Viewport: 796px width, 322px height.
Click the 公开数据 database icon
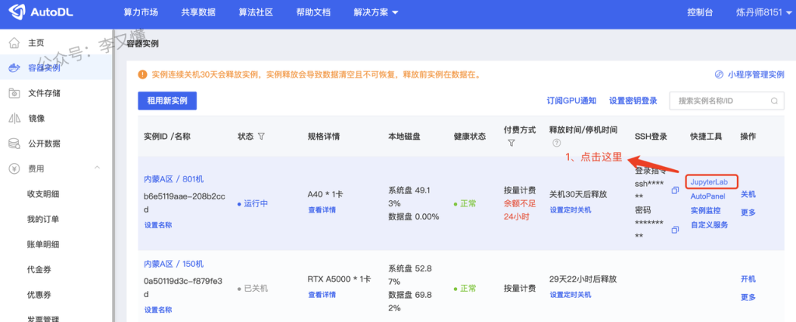14,144
